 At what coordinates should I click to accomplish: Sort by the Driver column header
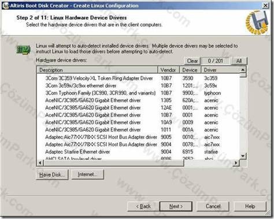coord(221,70)
